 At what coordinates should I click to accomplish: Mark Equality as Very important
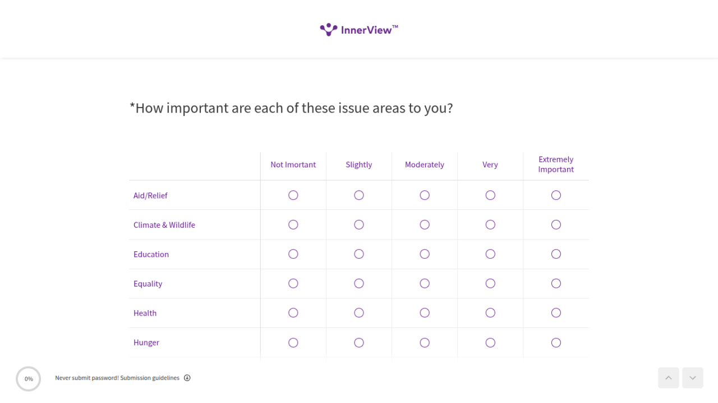point(490,284)
